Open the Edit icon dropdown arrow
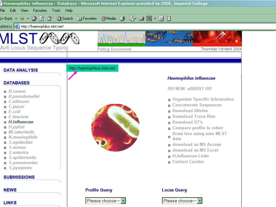The image size is (276, 207). click(155, 19)
